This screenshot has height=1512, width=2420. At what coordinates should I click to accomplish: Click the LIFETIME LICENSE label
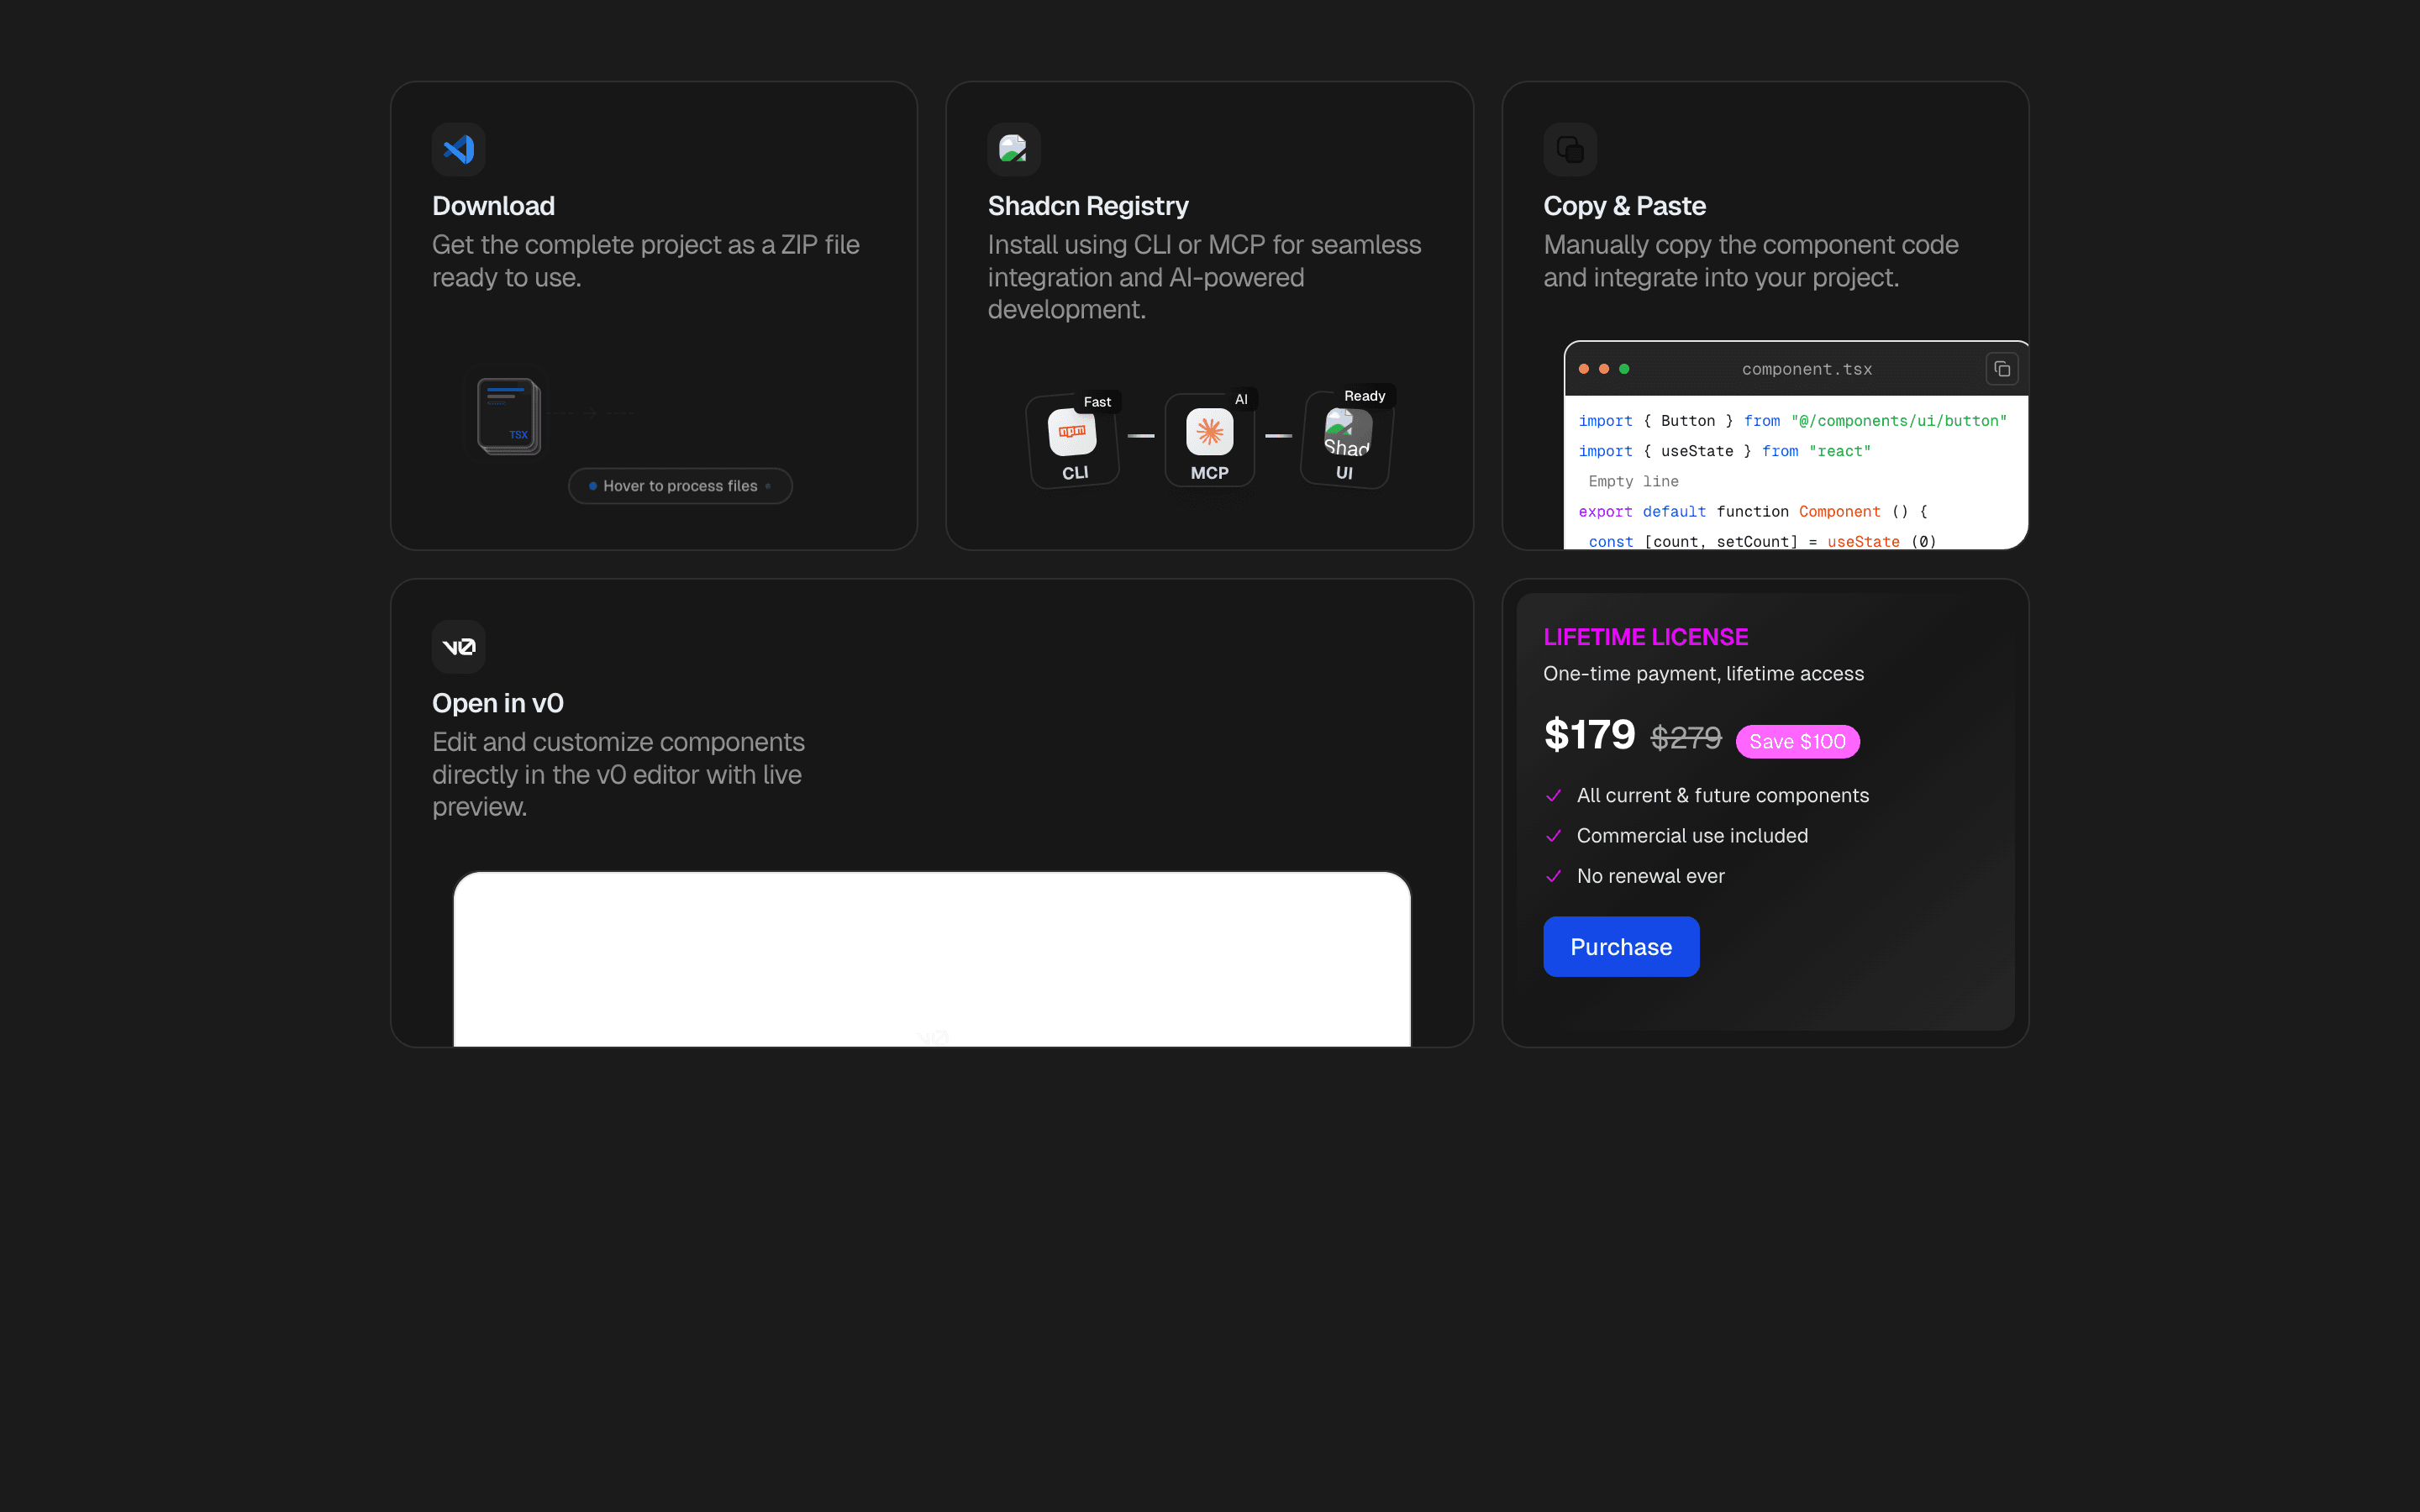pyautogui.click(x=1645, y=637)
